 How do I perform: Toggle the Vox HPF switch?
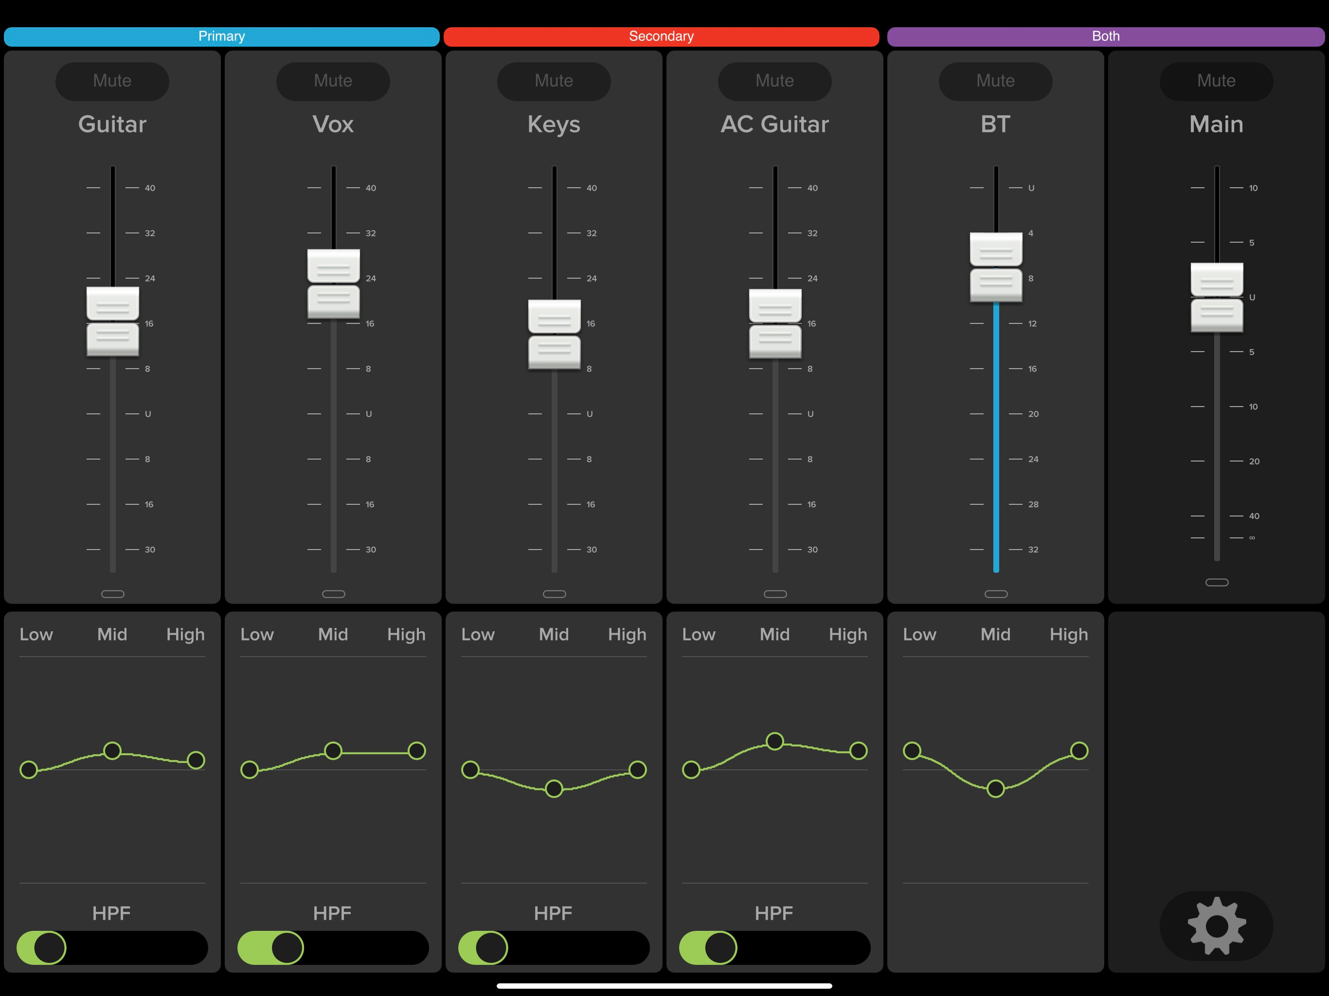click(x=333, y=948)
